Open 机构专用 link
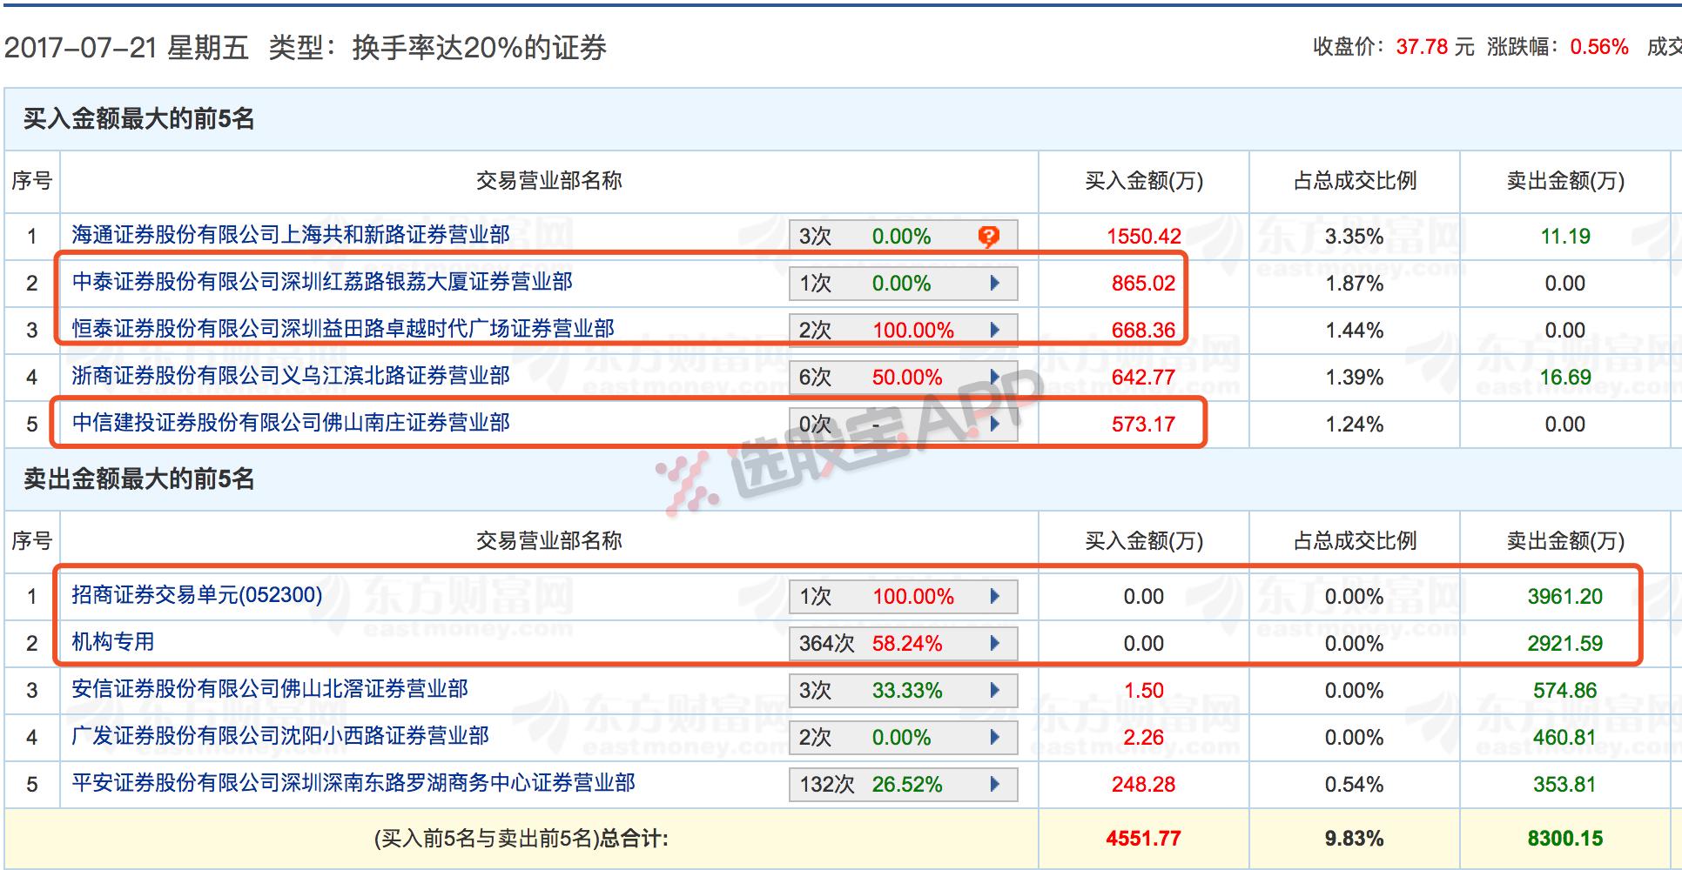The width and height of the screenshot is (1682, 870). pyautogui.click(x=113, y=642)
